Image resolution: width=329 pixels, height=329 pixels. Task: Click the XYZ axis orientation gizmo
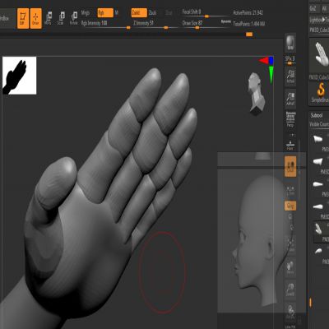[267, 69]
